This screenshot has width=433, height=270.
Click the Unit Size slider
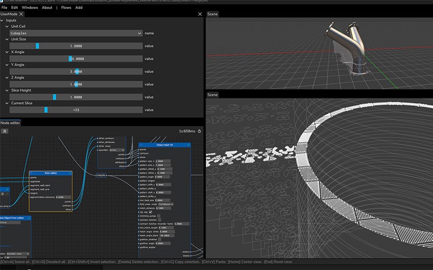(x=75, y=46)
